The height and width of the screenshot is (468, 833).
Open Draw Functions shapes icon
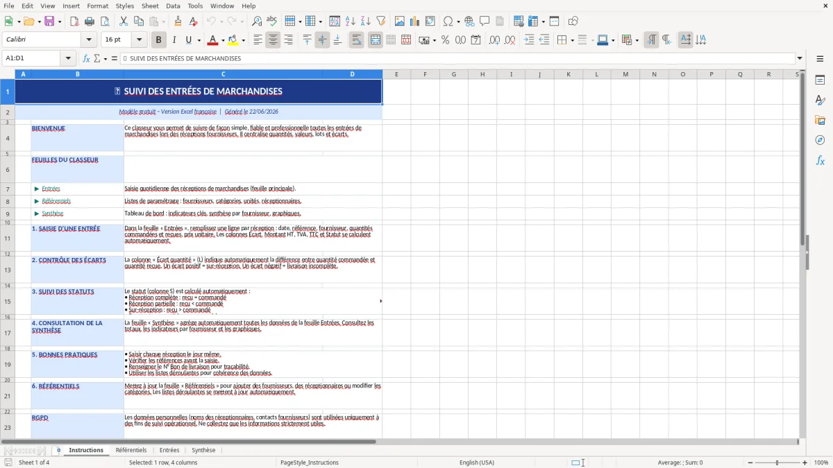coord(573,21)
